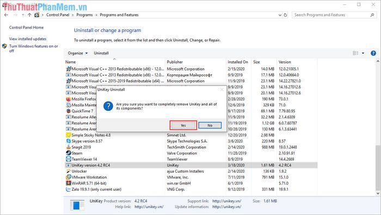The width and height of the screenshot is (381, 215).
Task: Cancel removal with the No button
Action: 210,125
